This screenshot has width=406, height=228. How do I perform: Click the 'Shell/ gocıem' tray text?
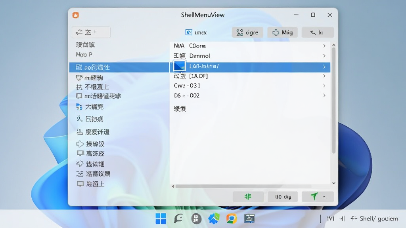(379, 218)
